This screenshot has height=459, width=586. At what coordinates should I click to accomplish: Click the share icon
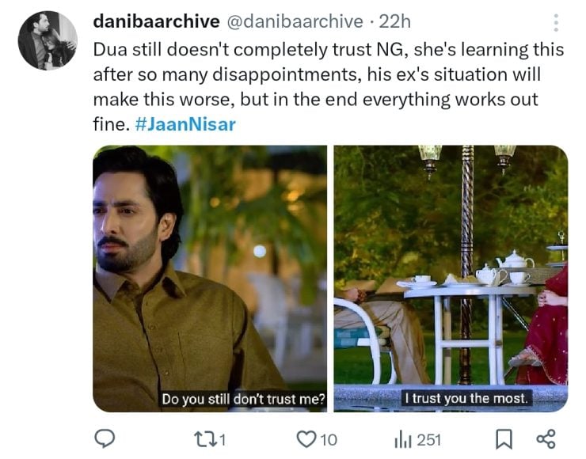546,439
